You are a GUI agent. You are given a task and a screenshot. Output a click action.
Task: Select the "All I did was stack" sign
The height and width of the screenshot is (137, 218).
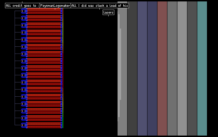coord(100,6)
